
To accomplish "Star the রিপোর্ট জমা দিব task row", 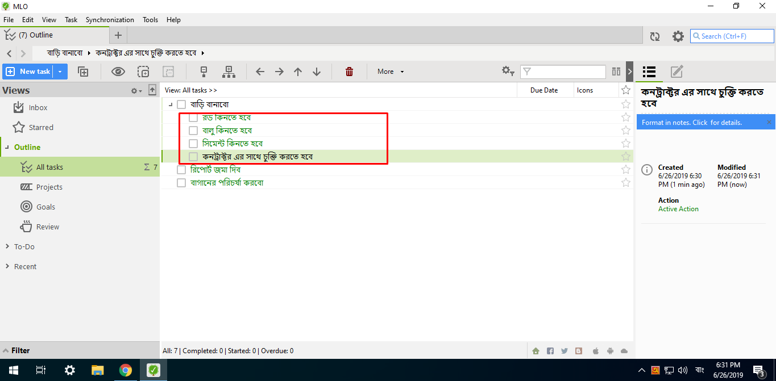I will coord(626,170).
